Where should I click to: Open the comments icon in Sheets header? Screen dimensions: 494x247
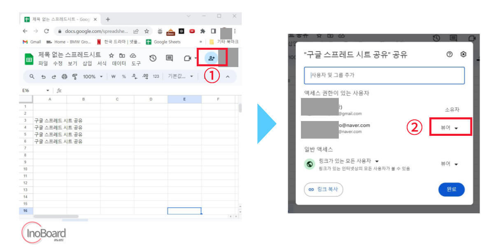(169, 58)
